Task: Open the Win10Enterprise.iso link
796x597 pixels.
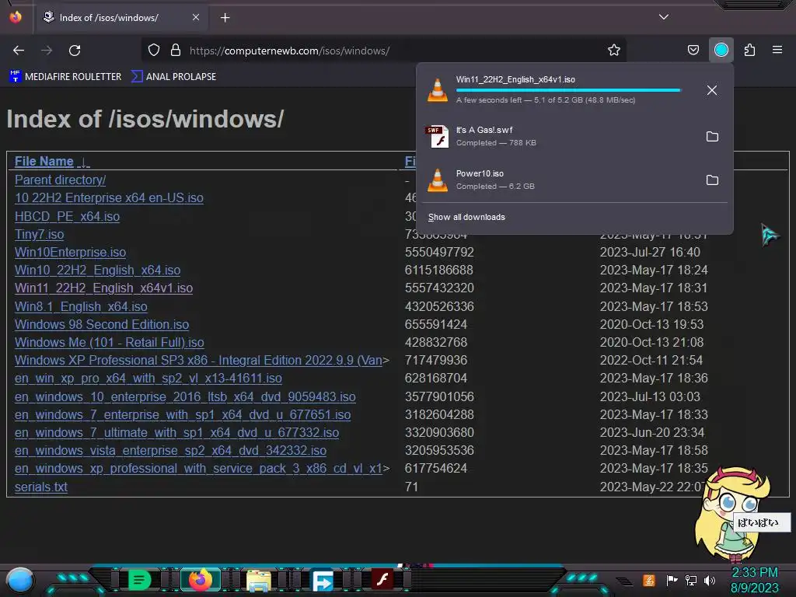Action: pos(70,253)
